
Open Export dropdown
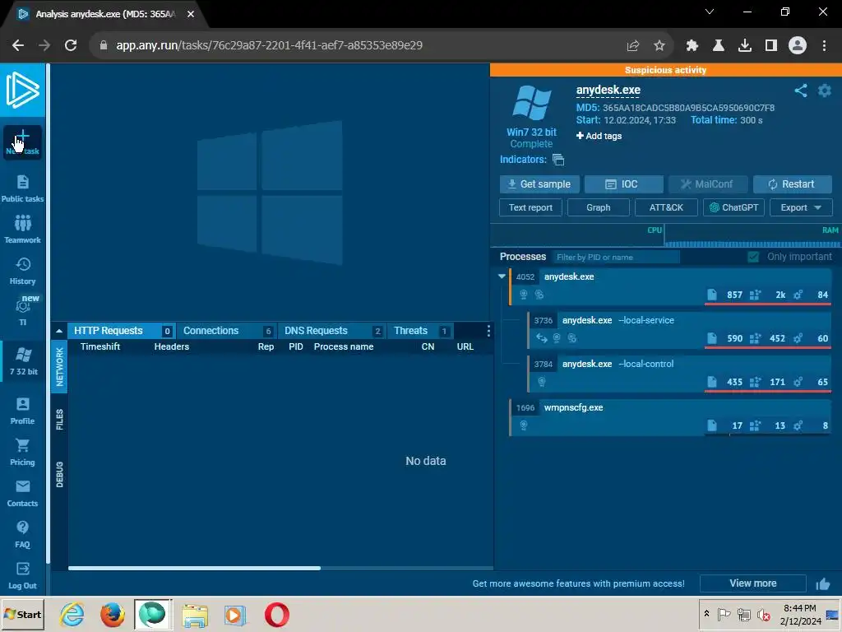801,207
